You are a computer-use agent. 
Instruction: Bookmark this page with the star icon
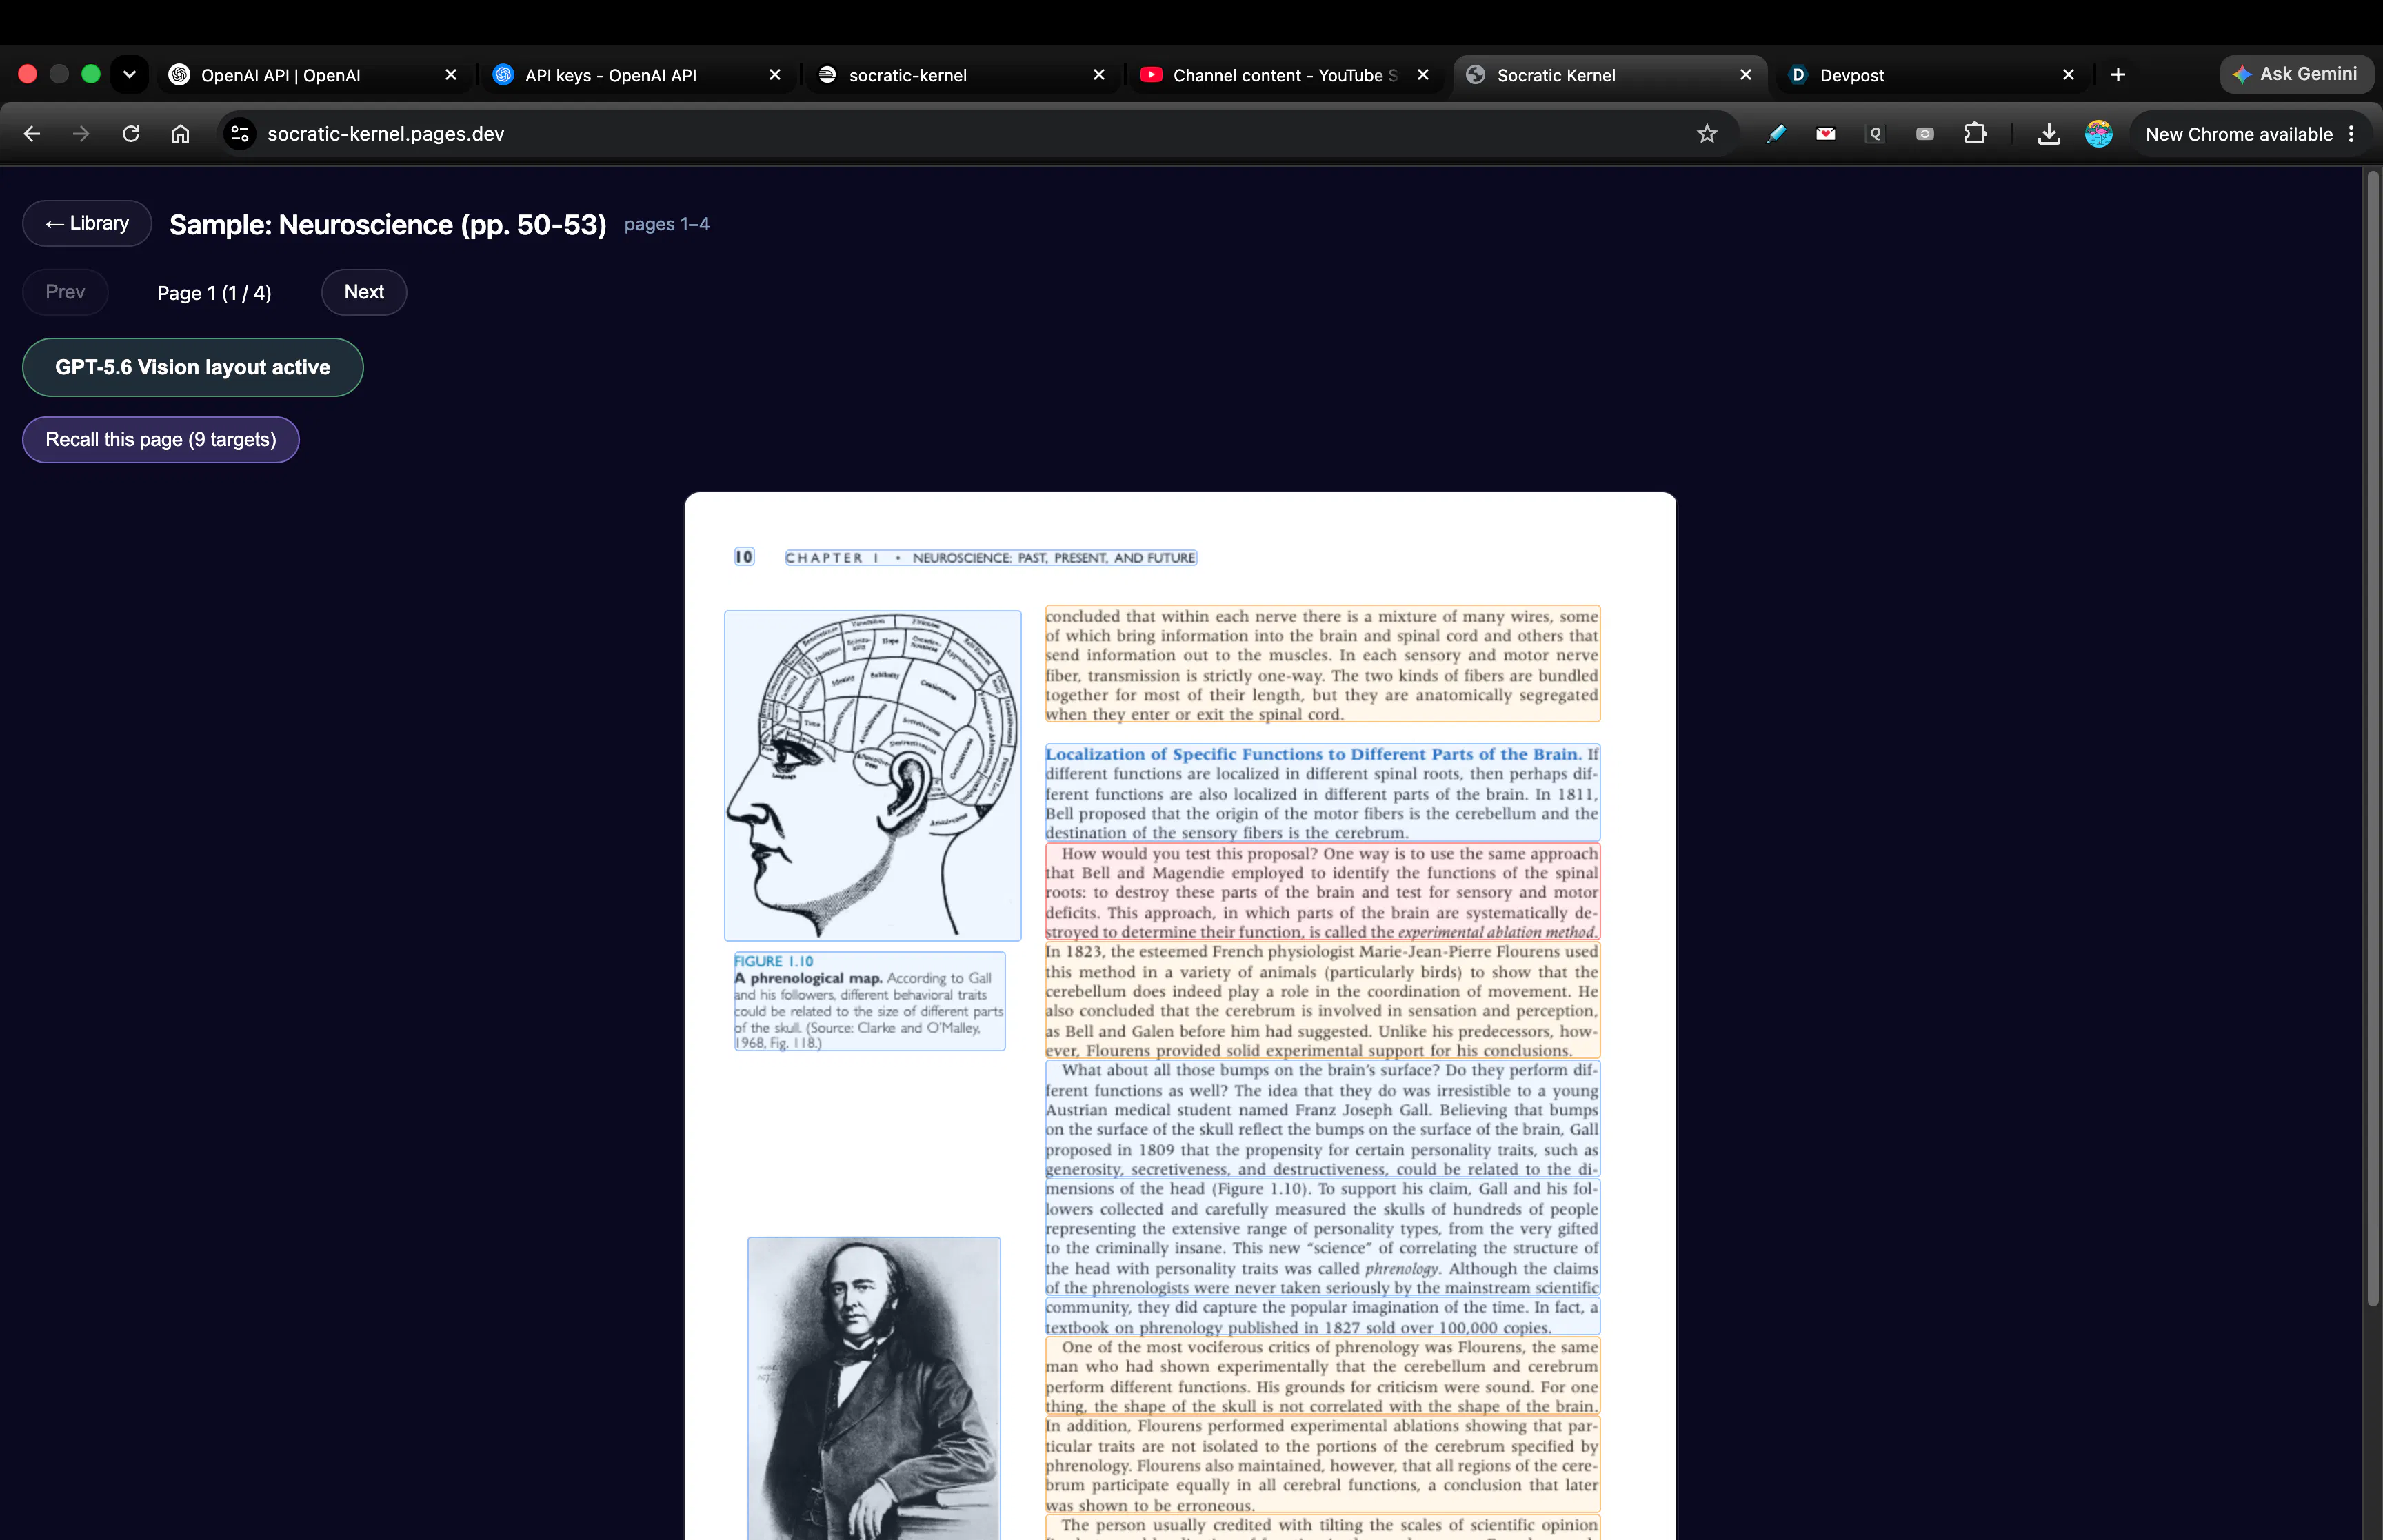point(1707,134)
